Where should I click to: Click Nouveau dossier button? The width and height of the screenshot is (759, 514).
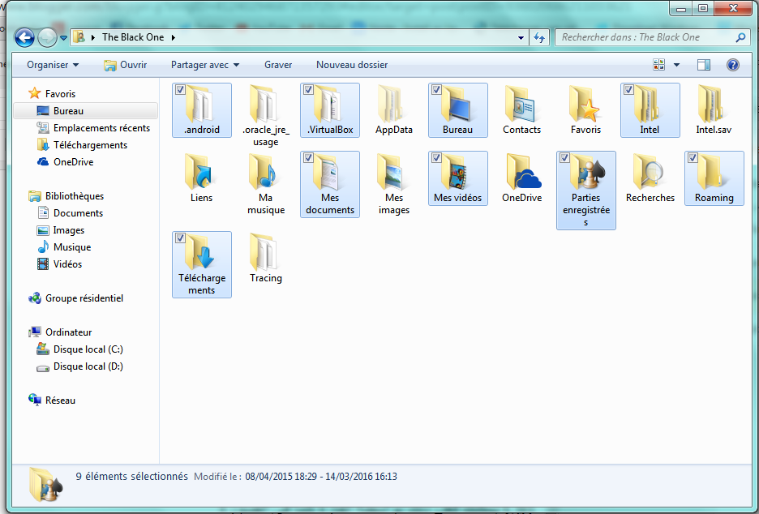pos(352,65)
